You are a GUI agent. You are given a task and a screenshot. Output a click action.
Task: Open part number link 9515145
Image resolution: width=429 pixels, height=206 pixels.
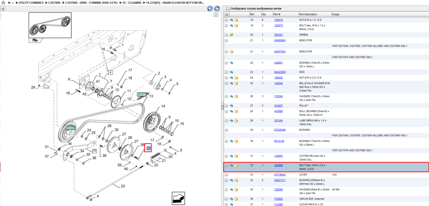(279, 141)
